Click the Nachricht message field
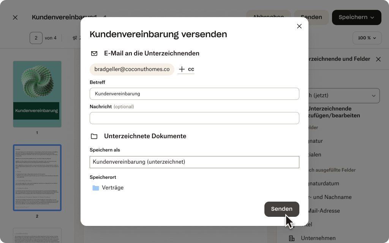The width and height of the screenshot is (389, 243). [x=194, y=118]
